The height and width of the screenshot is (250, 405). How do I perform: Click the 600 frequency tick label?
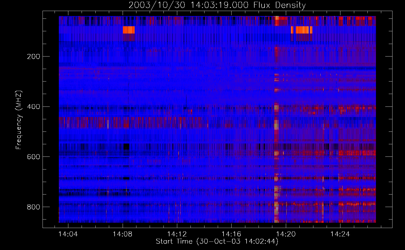pyautogui.click(x=34, y=157)
